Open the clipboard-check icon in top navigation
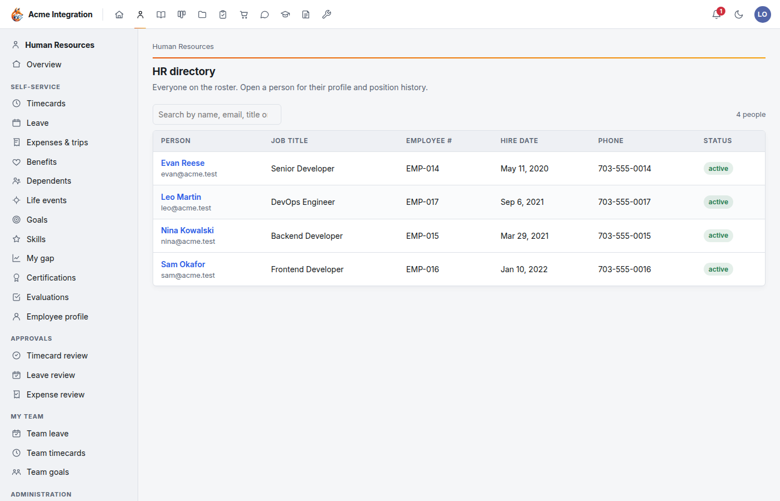The image size is (780, 501). [x=223, y=14]
